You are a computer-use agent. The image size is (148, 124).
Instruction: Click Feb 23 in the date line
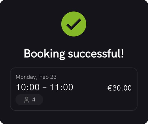48,77
